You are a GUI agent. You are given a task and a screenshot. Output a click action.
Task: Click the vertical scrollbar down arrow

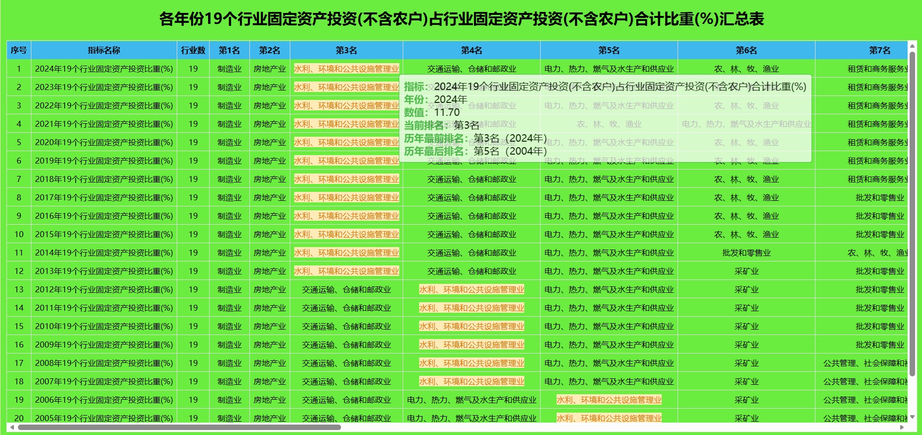point(912,417)
